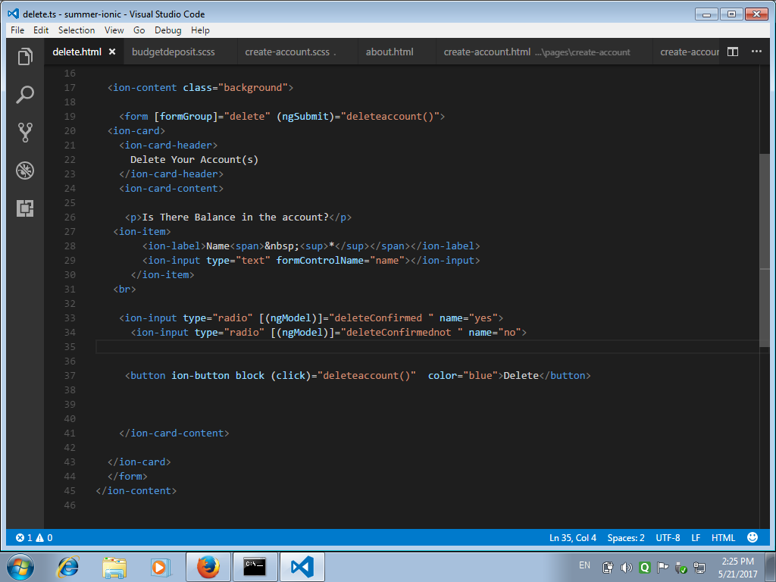
Task: Switch to the command prompt window in taskbar
Action: (255, 567)
